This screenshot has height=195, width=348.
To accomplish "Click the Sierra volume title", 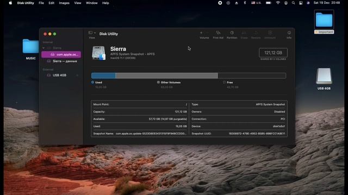I will [x=118, y=49].
